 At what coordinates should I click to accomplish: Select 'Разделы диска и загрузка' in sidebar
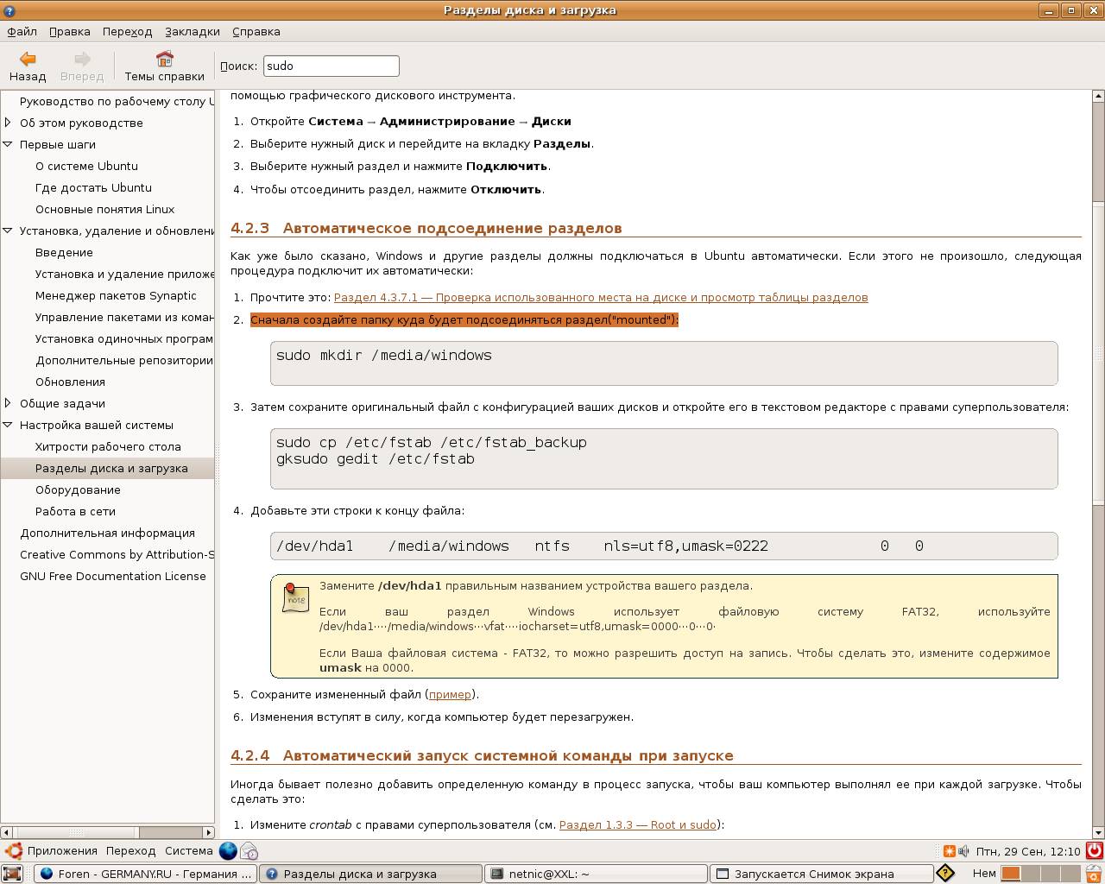pyautogui.click(x=111, y=468)
